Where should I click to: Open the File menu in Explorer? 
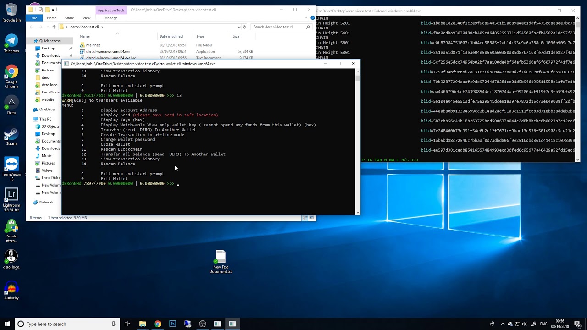[34, 18]
